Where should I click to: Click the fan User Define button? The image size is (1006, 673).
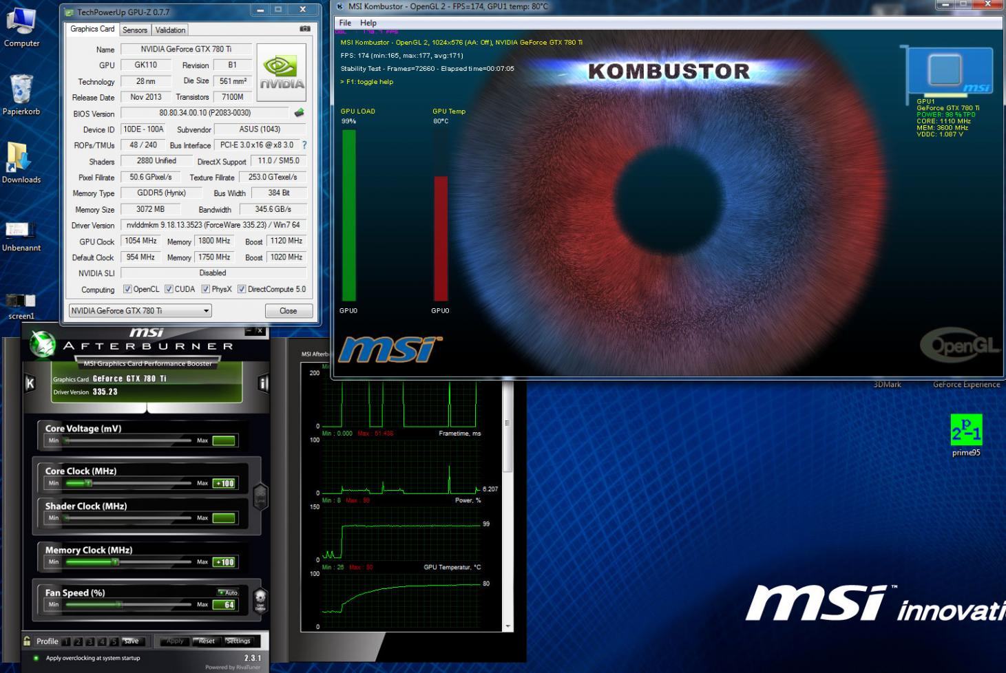click(x=260, y=601)
